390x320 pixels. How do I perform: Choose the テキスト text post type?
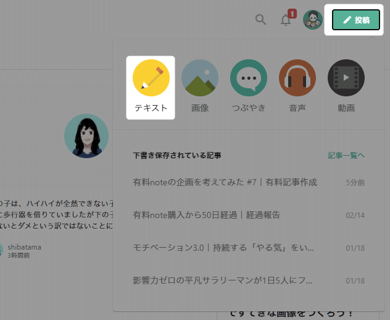pyautogui.click(x=151, y=87)
